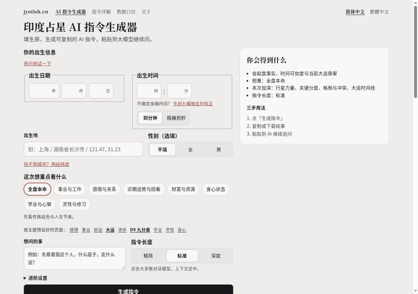Select 到分钟 time precision
This screenshot has width=418, height=294.
150,118
